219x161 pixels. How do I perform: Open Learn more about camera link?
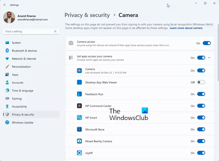coord(186,28)
